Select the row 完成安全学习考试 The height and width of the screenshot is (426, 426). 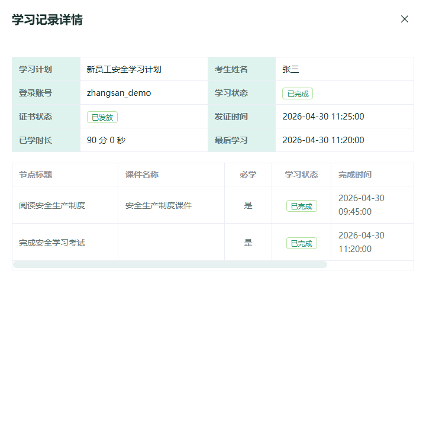click(x=213, y=243)
